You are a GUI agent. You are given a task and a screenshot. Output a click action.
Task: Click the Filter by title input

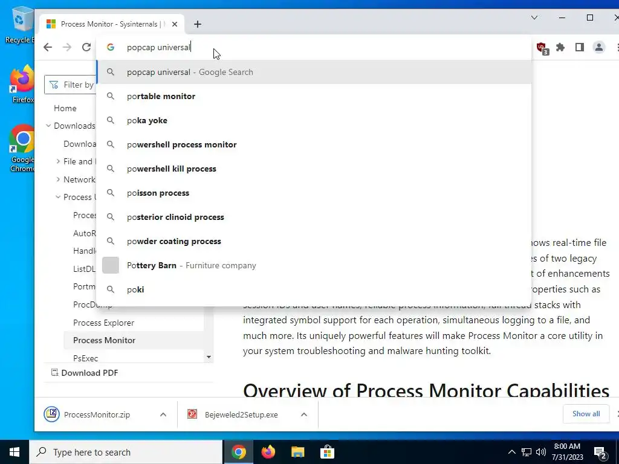(x=71, y=85)
